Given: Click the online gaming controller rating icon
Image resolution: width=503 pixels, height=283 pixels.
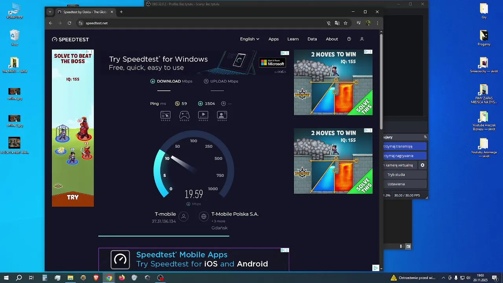Looking at the screenshot, I should tap(184, 115).
